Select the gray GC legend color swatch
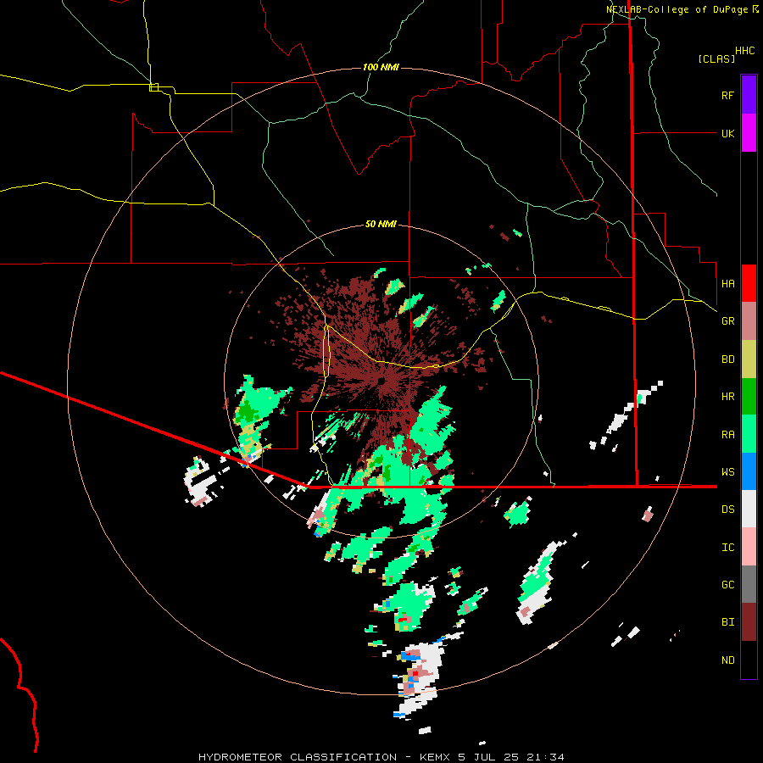This screenshot has width=763, height=763. (749, 584)
